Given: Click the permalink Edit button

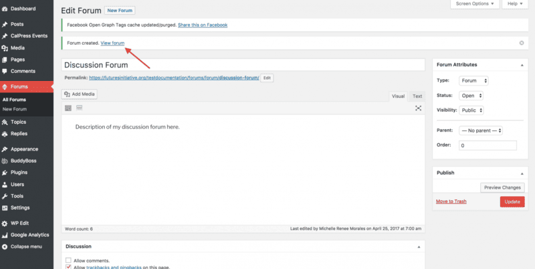Looking at the screenshot, I should click(x=267, y=78).
